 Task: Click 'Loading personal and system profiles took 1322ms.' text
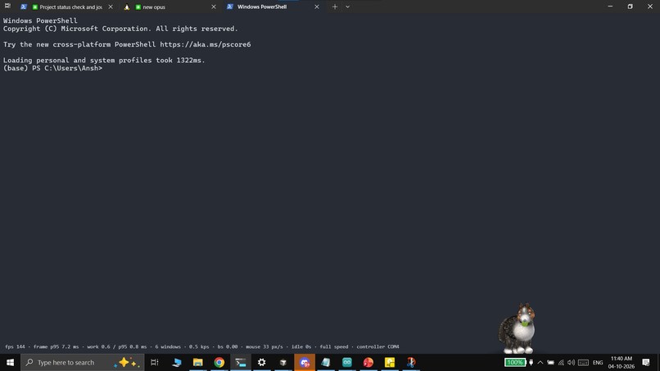point(104,61)
